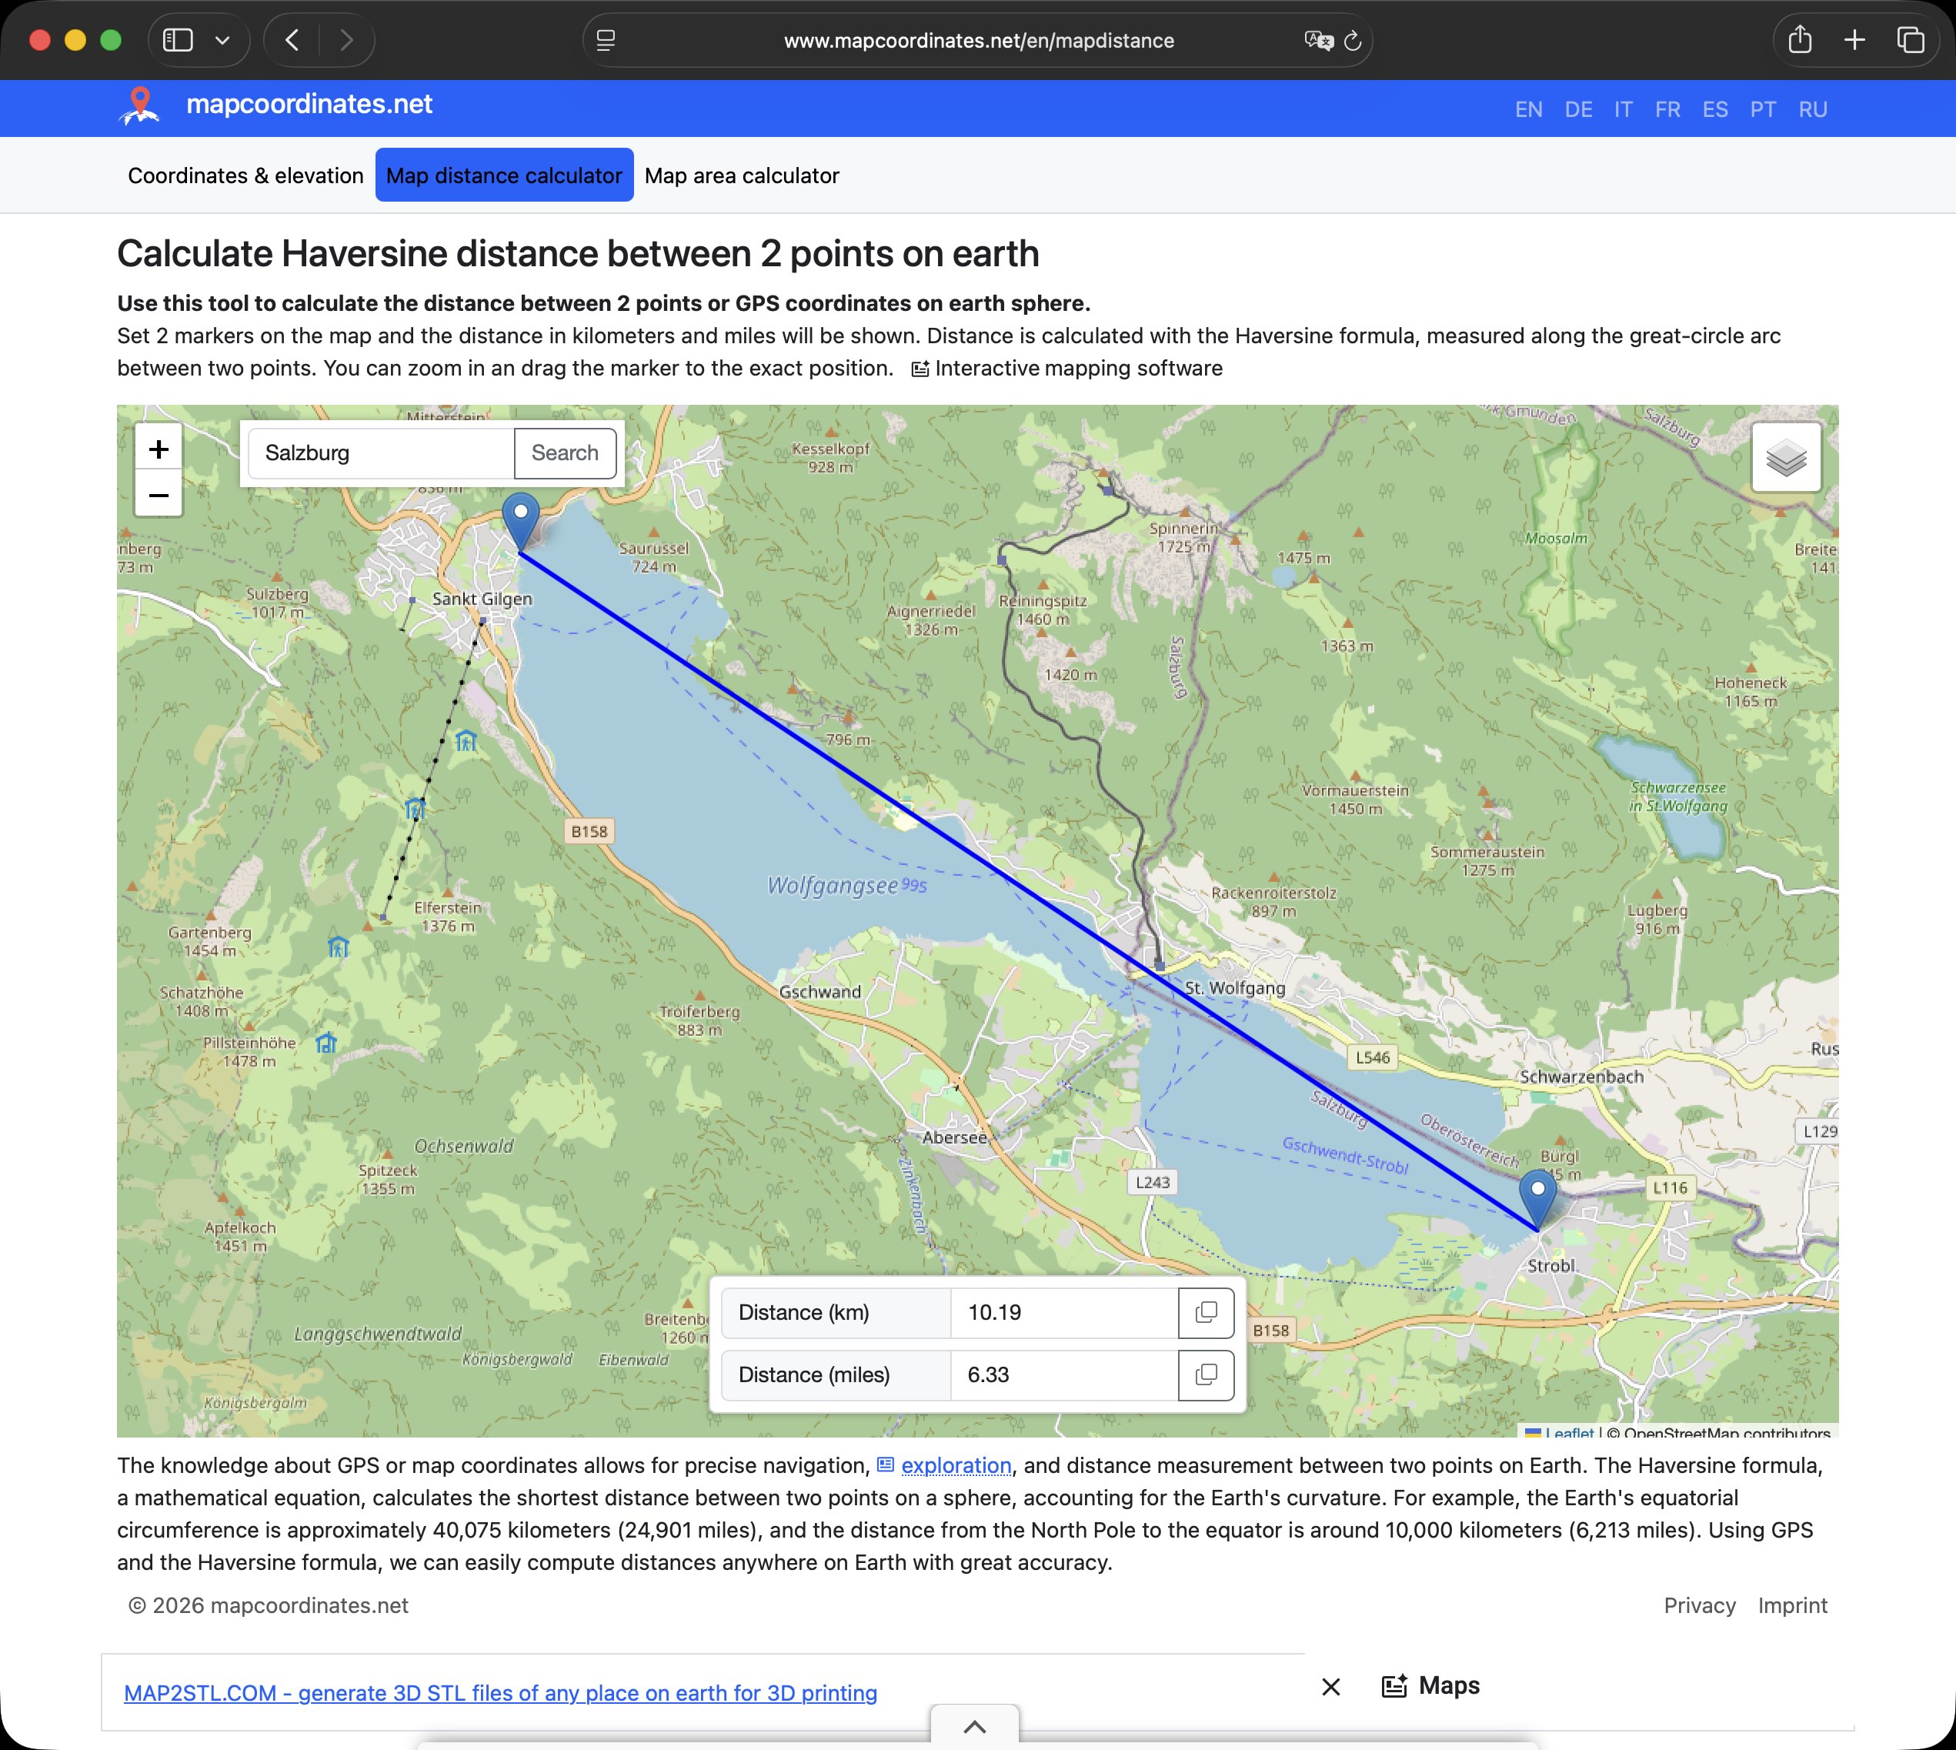The image size is (1956, 1750).
Task: Click the Safari address bar URL
Action: point(979,40)
